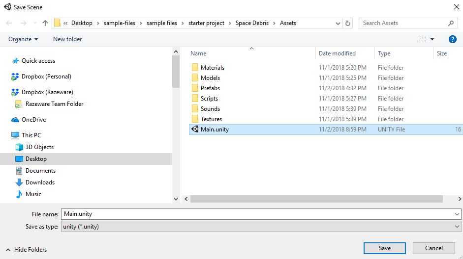Select the Scripts folder
The image size is (463, 259).
point(209,98)
